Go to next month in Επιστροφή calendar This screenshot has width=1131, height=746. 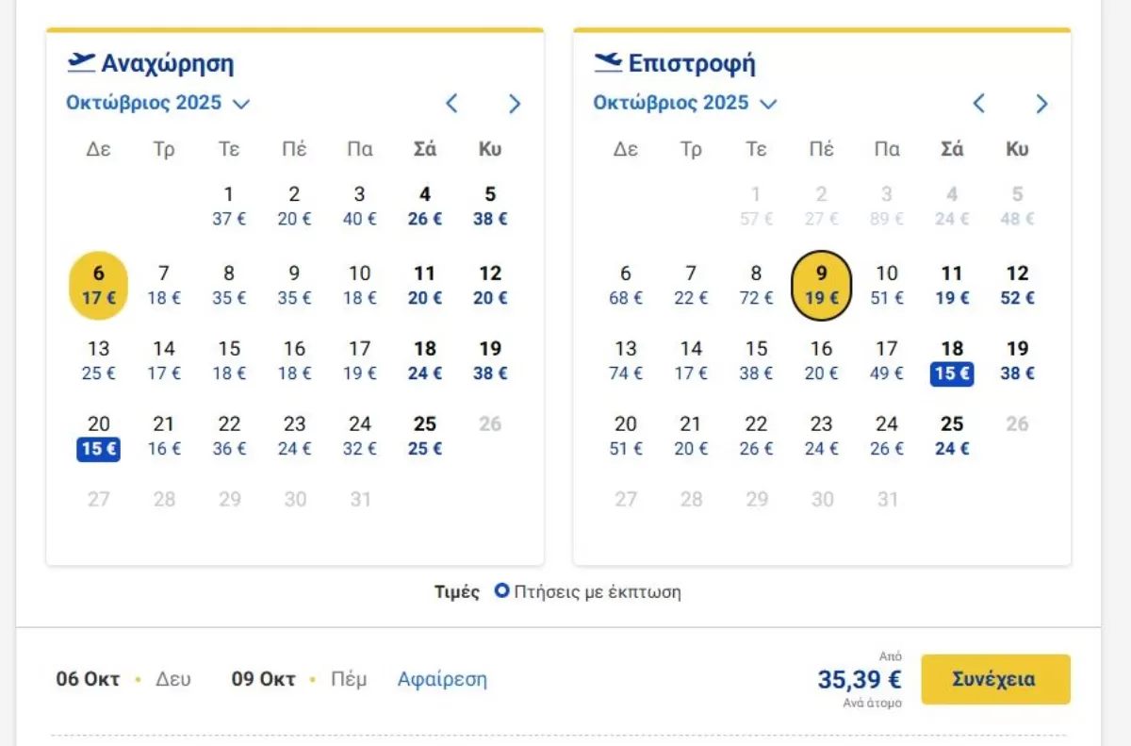tap(1041, 104)
